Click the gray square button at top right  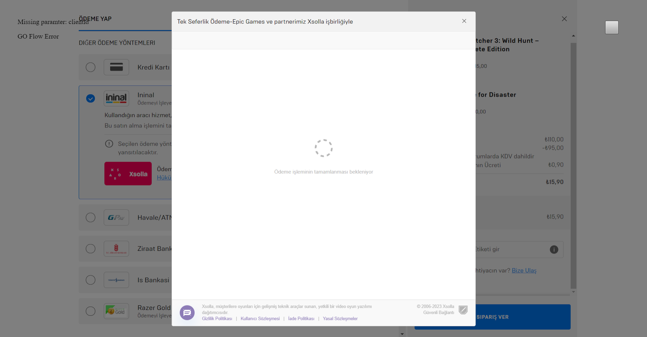click(x=612, y=27)
